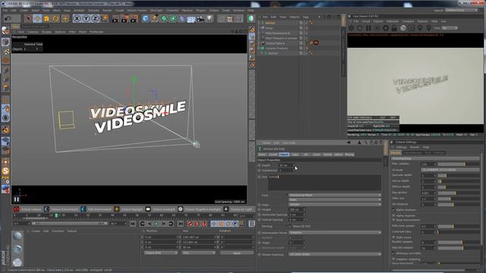
Task: Open the Size mode coordinates dropdown
Action: coord(198,253)
